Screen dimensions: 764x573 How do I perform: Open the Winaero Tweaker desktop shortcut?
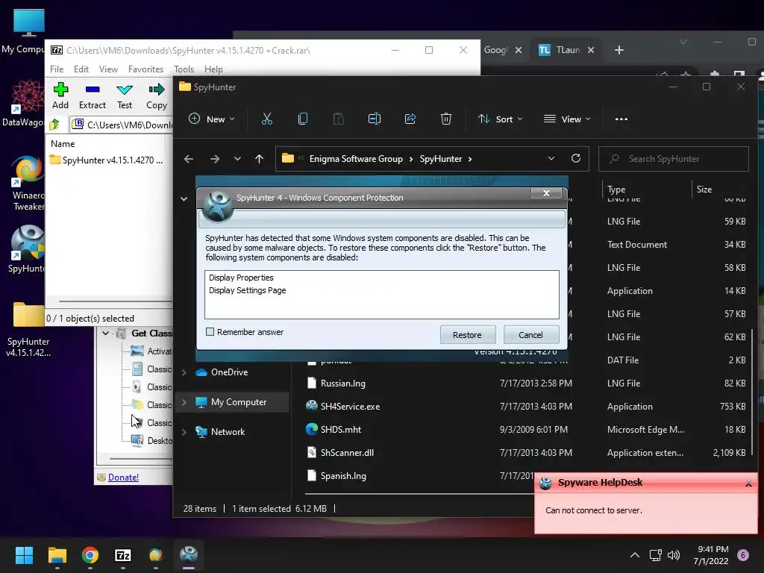click(x=28, y=183)
